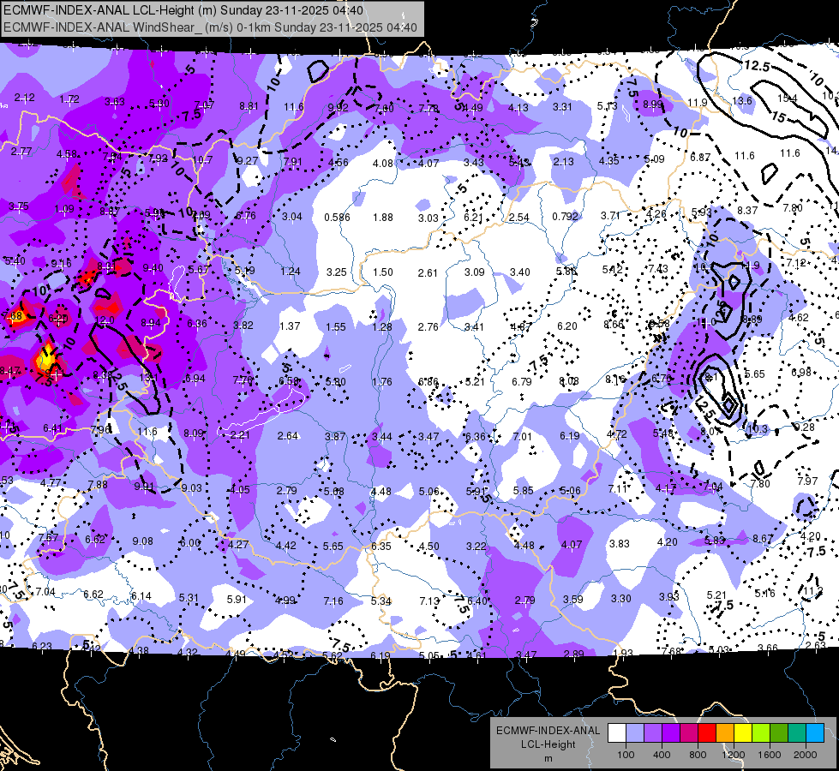Click the grid value 3.30

tap(620, 598)
